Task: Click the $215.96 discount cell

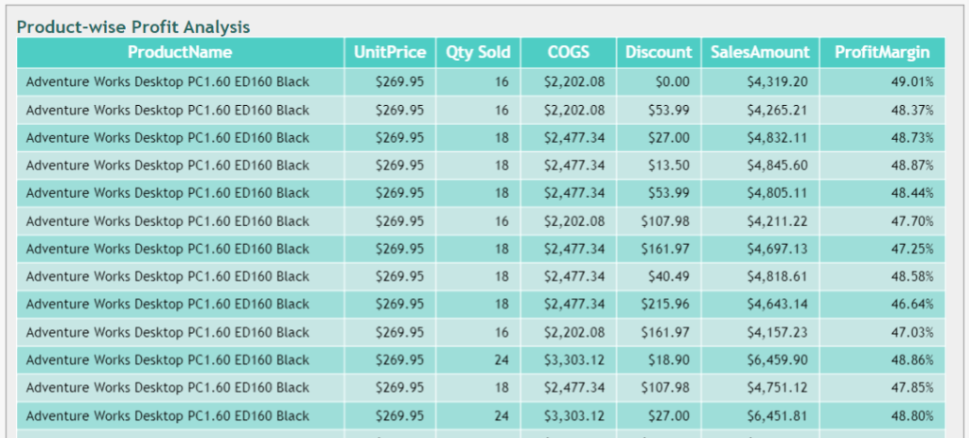Action: (665, 305)
